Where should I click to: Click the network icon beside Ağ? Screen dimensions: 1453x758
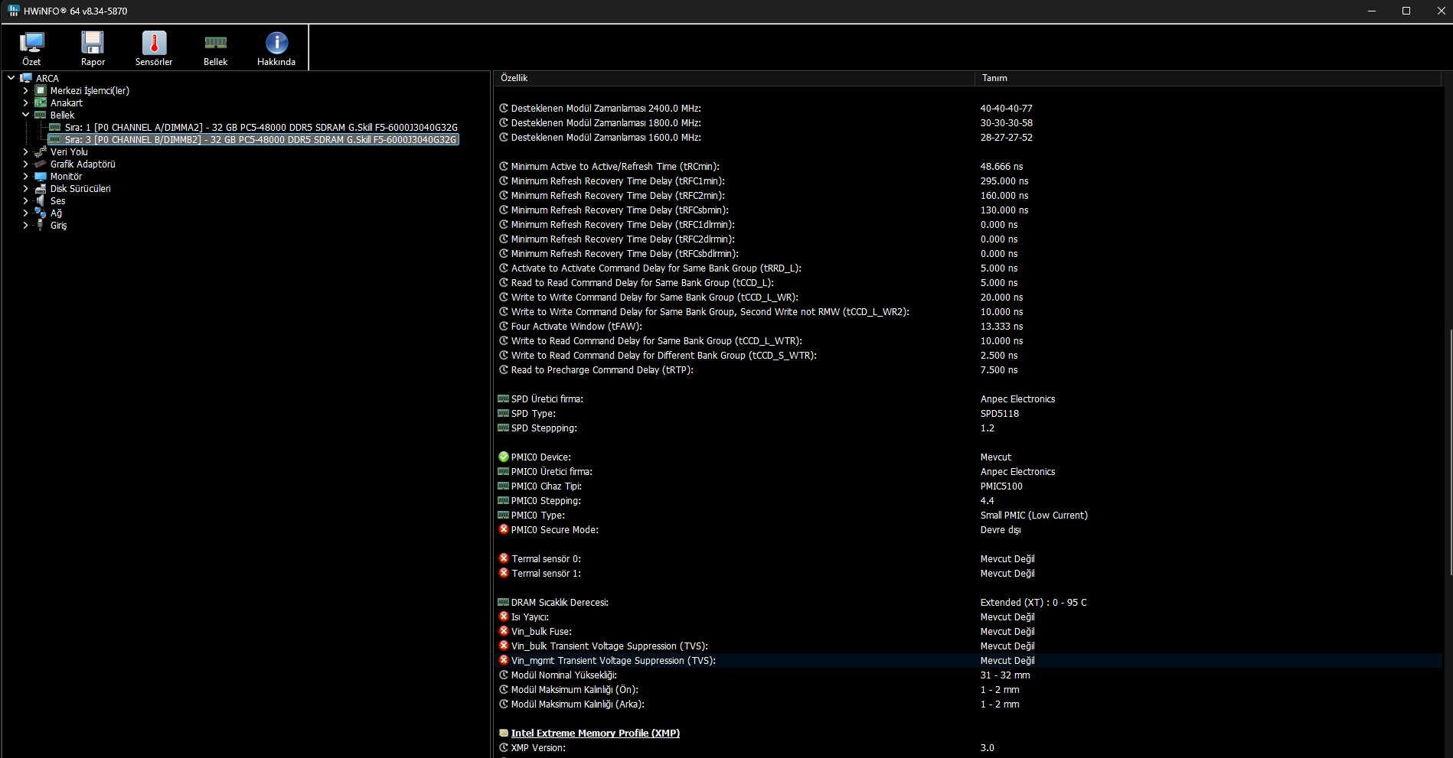[x=41, y=213]
